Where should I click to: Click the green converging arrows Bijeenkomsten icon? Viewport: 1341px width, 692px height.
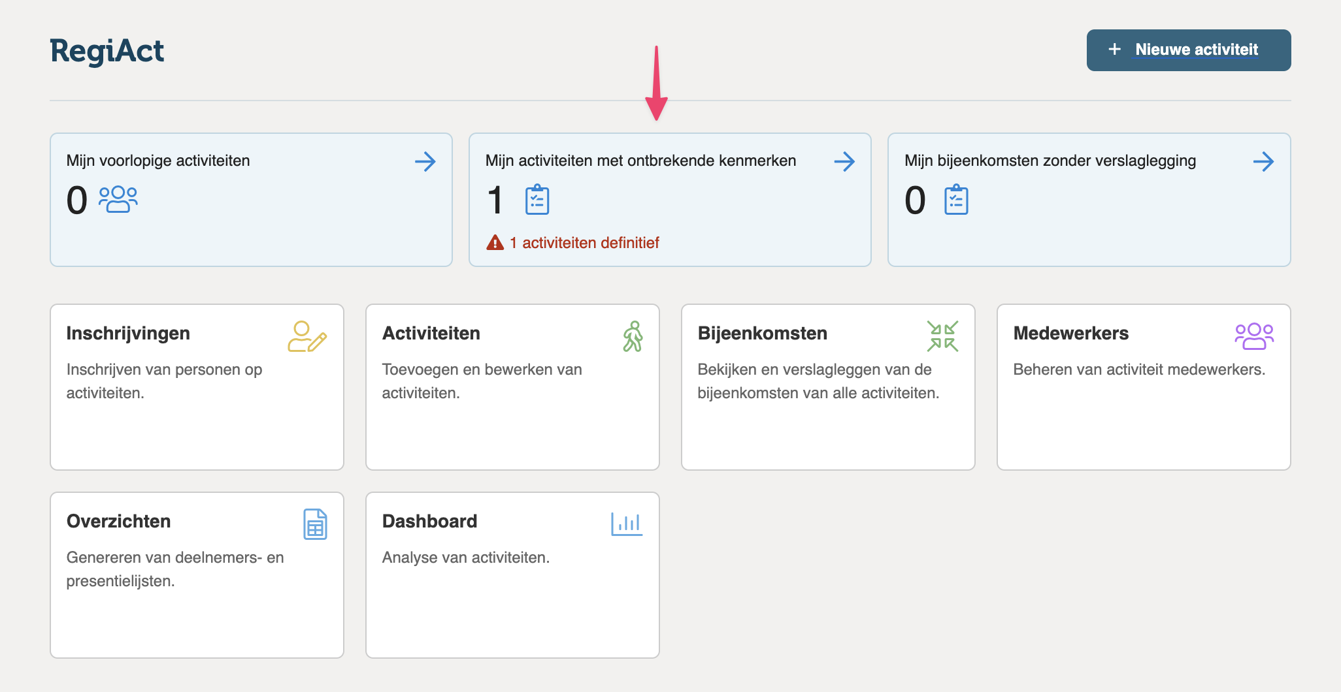(x=942, y=336)
